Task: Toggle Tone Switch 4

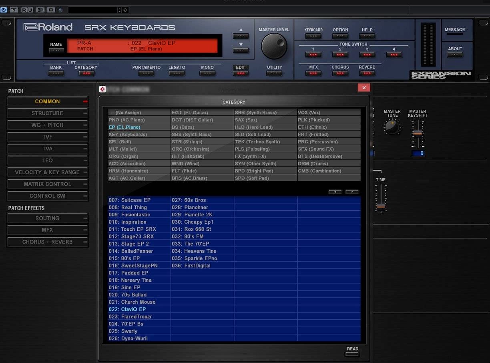Action: tap(394, 55)
